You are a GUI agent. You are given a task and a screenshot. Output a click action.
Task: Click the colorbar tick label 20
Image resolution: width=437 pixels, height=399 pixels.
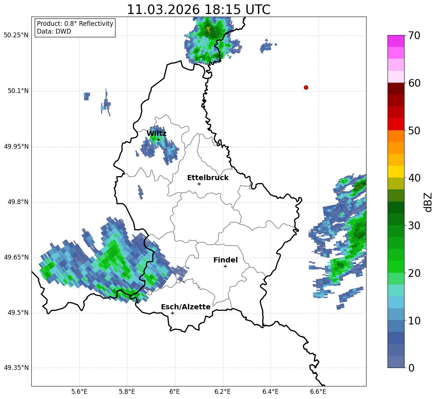tap(414, 273)
